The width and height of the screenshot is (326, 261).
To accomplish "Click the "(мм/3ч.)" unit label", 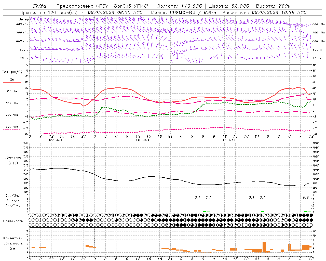I will 13,195.
